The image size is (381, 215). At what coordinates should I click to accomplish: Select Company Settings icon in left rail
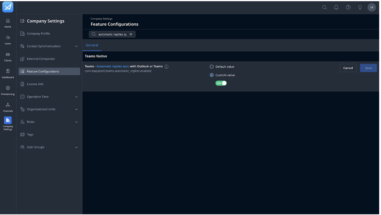coord(8,120)
